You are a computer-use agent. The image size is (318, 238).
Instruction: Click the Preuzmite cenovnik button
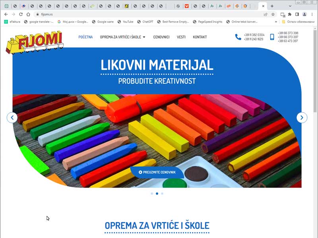pyautogui.click(x=157, y=172)
